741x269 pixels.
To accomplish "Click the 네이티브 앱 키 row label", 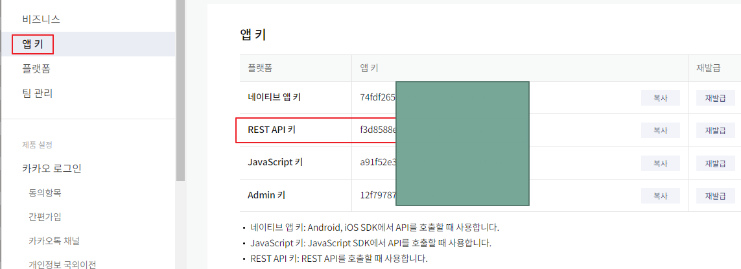I will coord(274,97).
